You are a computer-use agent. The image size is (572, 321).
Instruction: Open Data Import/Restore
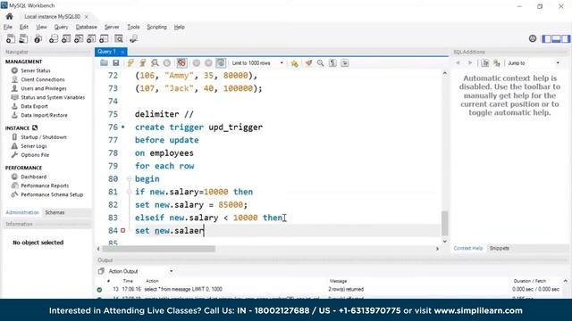(x=44, y=115)
